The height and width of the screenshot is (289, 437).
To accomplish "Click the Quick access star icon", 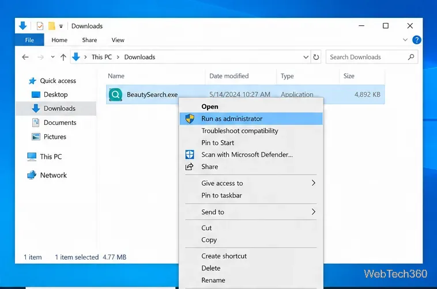I will pyautogui.click(x=32, y=81).
